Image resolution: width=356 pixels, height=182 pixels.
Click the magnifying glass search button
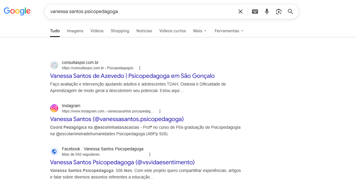pyautogui.click(x=291, y=12)
